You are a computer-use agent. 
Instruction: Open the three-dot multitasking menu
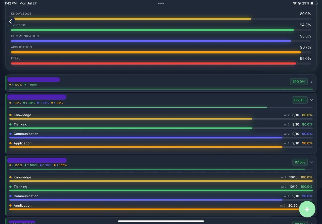161,3
